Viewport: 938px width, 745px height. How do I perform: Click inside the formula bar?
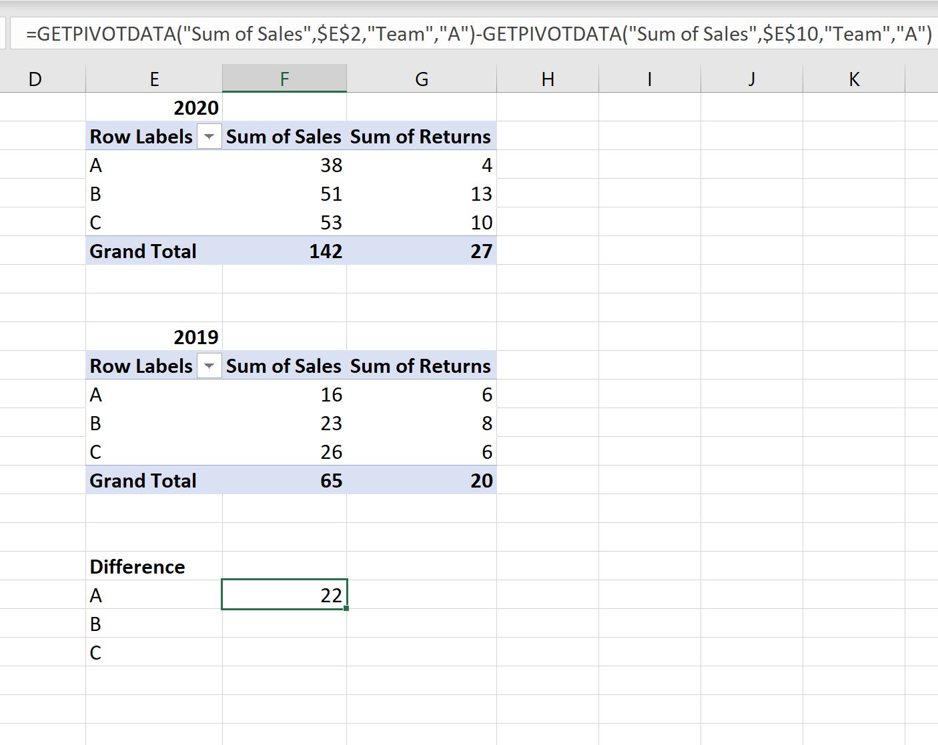tap(467, 33)
